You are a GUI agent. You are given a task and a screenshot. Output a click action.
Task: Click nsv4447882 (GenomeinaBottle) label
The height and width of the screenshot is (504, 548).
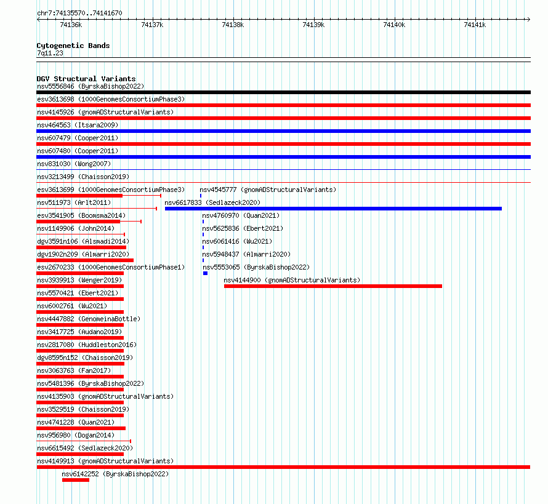[x=89, y=319]
